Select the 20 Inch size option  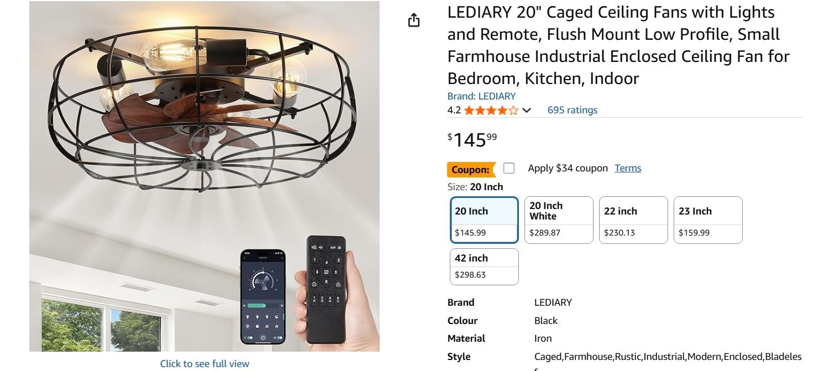point(484,220)
